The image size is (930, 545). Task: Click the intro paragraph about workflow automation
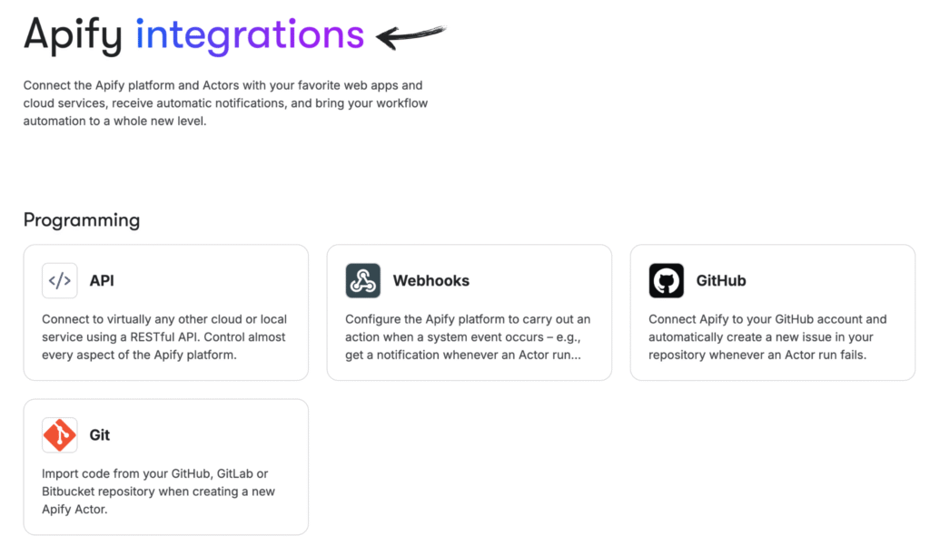tap(224, 102)
